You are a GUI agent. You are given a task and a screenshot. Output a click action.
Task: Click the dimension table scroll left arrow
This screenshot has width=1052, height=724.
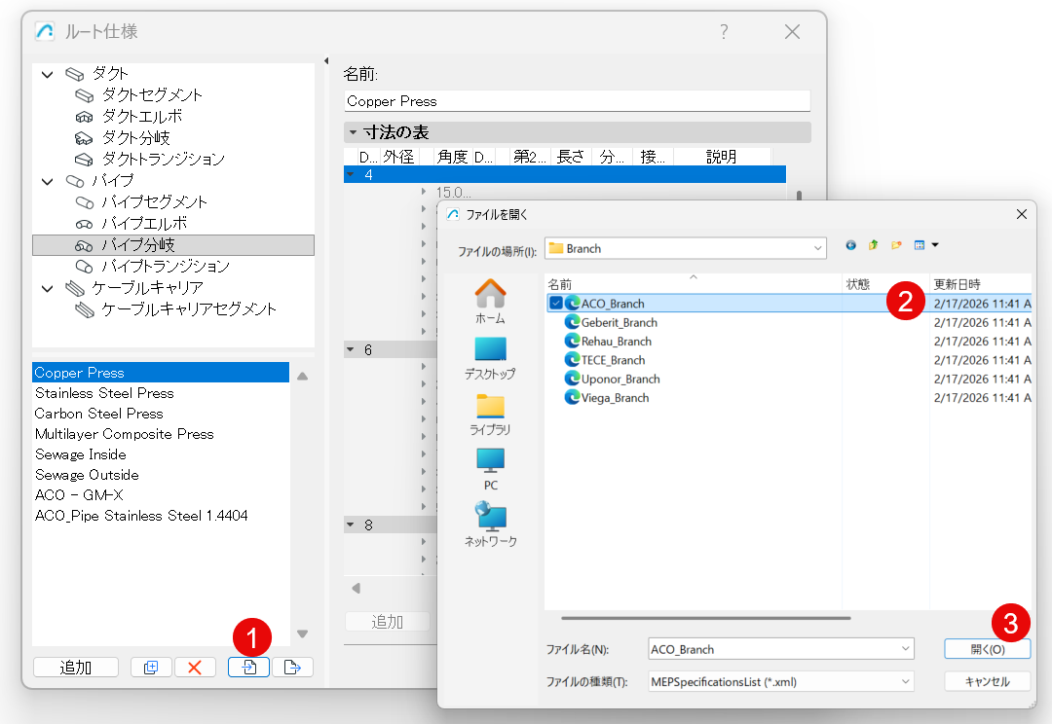[356, 588]
